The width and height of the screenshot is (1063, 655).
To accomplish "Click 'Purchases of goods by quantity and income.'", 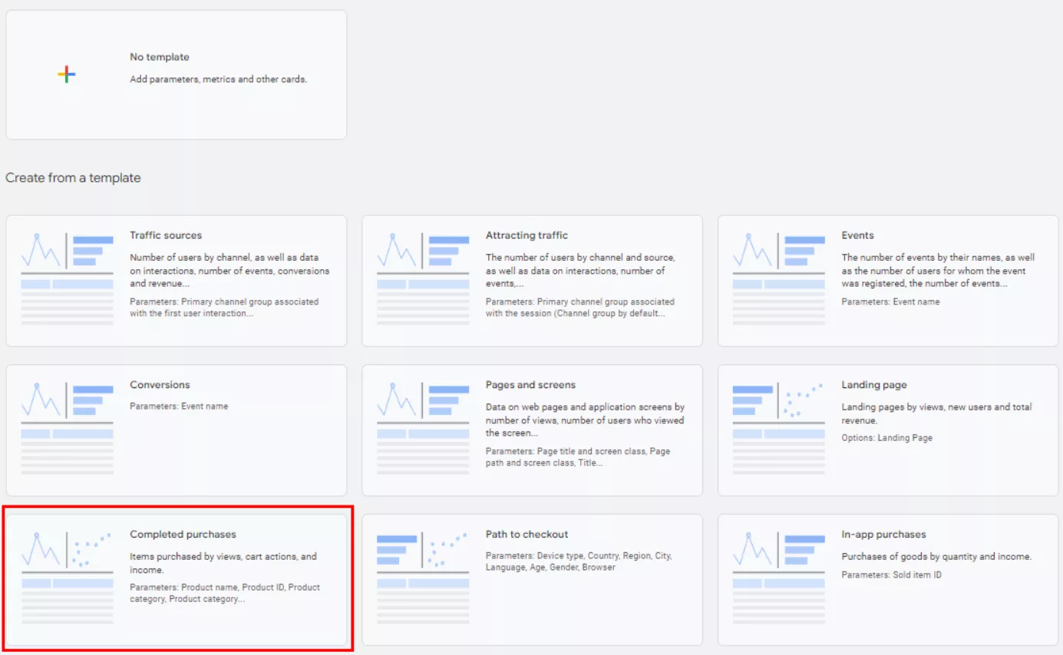I will pos(936,557).
